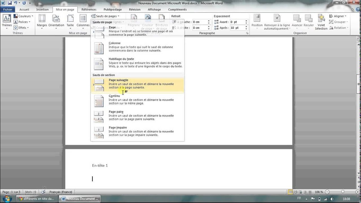Select Page suivante section break
Viewport: 361px width, 203px height.
(x=137, y=85)
